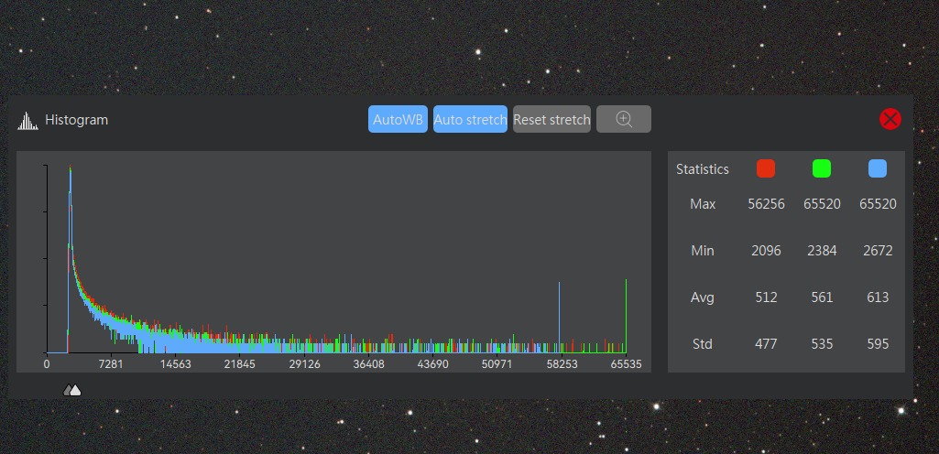Select the blue channel swatch

(878, 168)
